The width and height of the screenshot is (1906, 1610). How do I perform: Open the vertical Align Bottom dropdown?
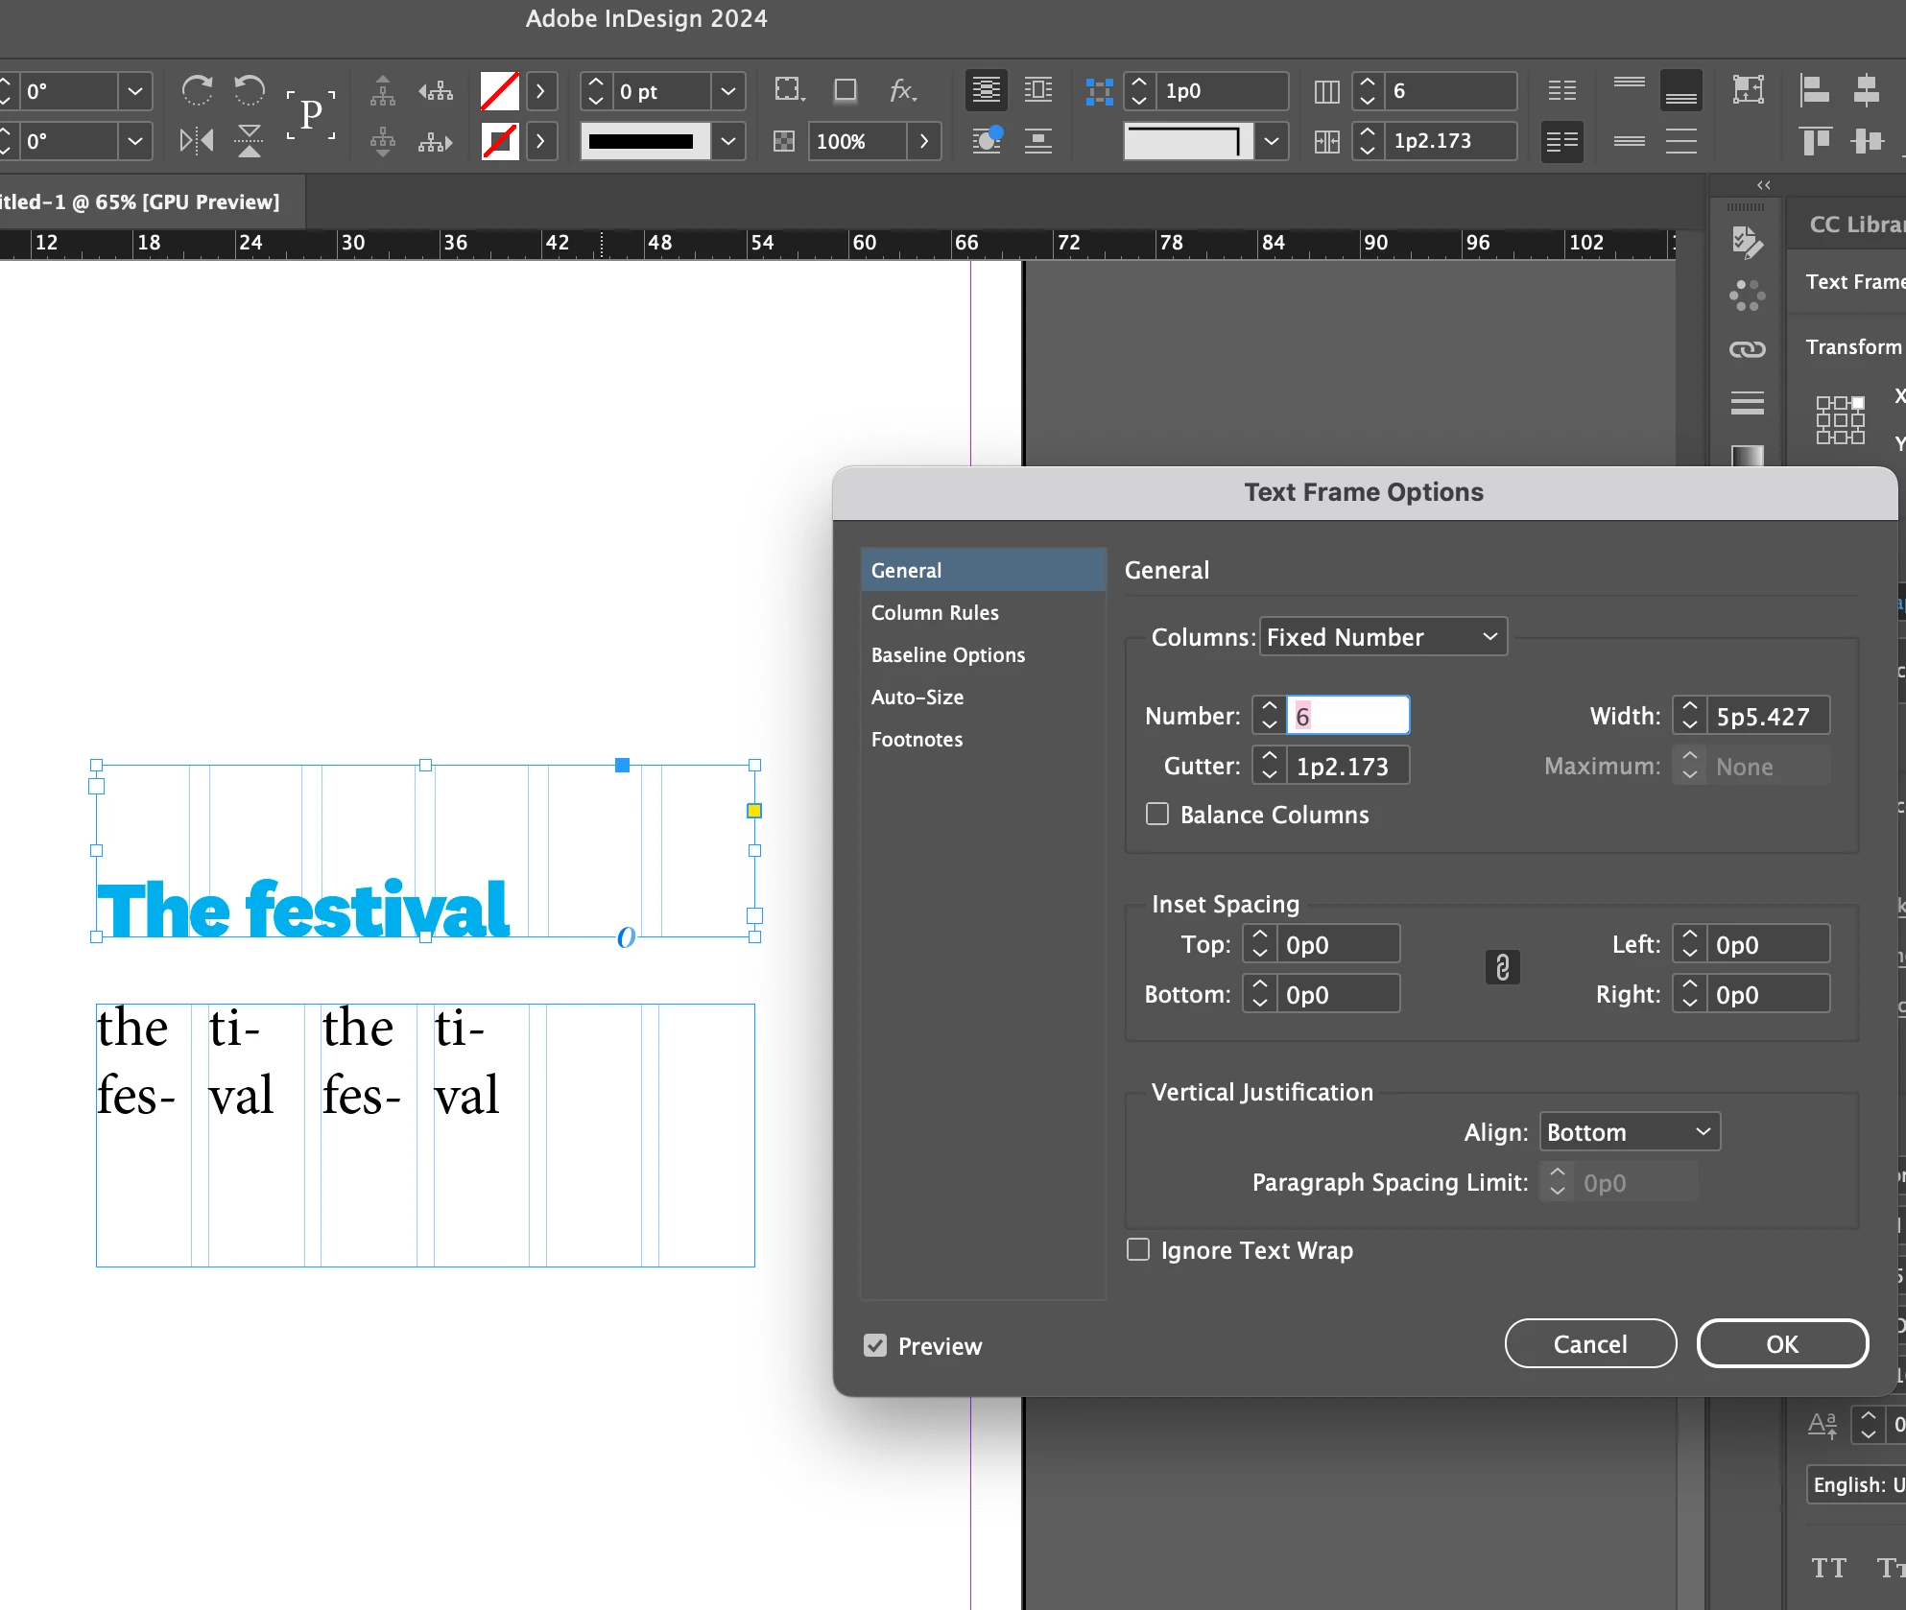click(x=1629, y=1132)
